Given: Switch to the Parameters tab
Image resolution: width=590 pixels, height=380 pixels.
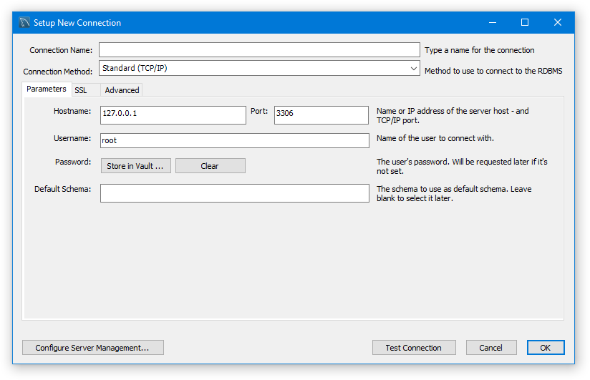Looking at the screenshot, I should (47, 89).
